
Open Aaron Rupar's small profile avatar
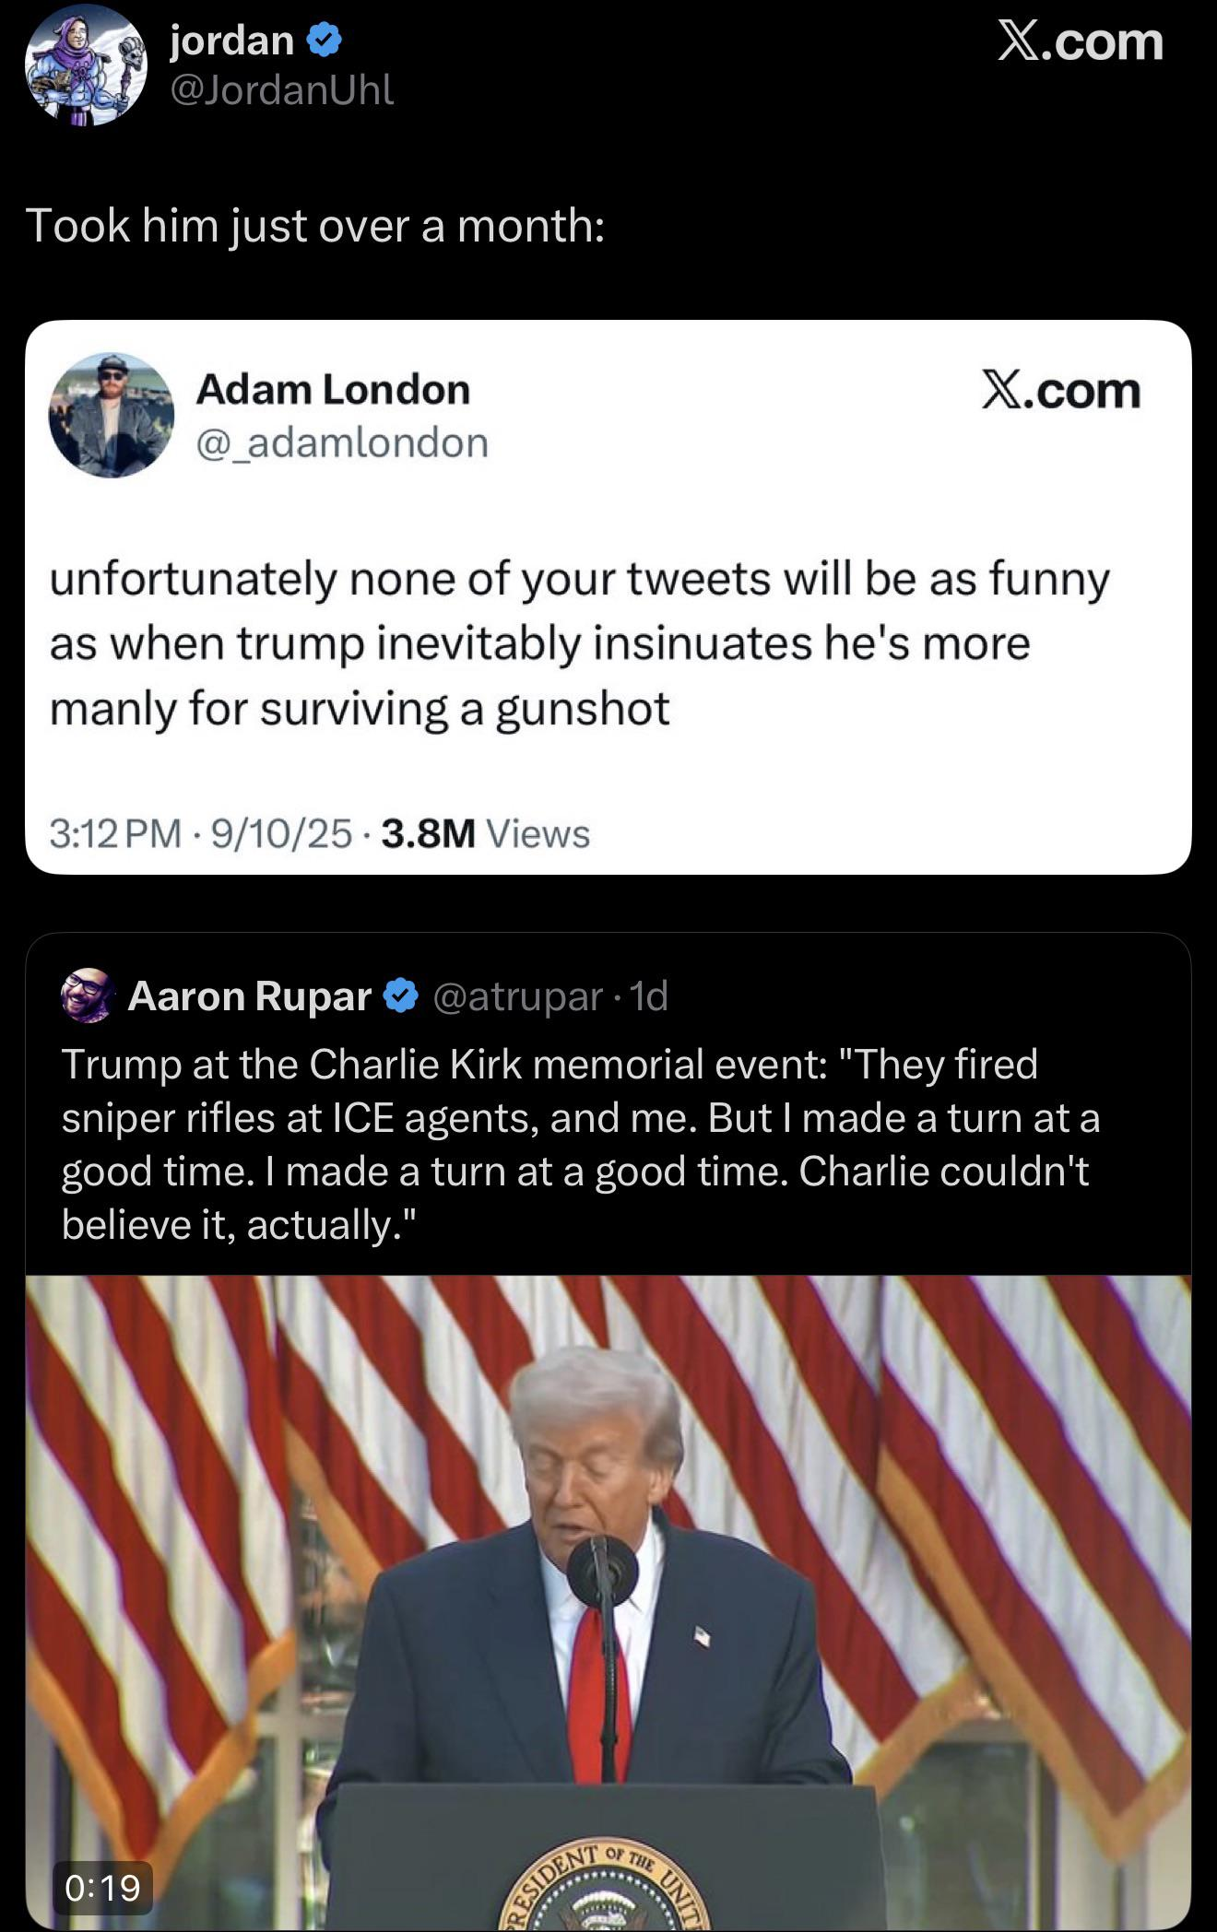(x=88, y=995)
